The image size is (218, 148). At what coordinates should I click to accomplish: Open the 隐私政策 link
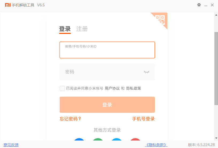tap(133, 88)
